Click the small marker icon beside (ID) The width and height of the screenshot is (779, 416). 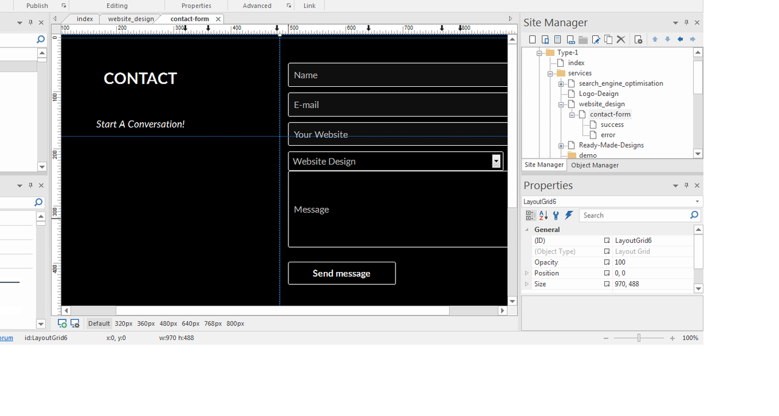(607, 240)
